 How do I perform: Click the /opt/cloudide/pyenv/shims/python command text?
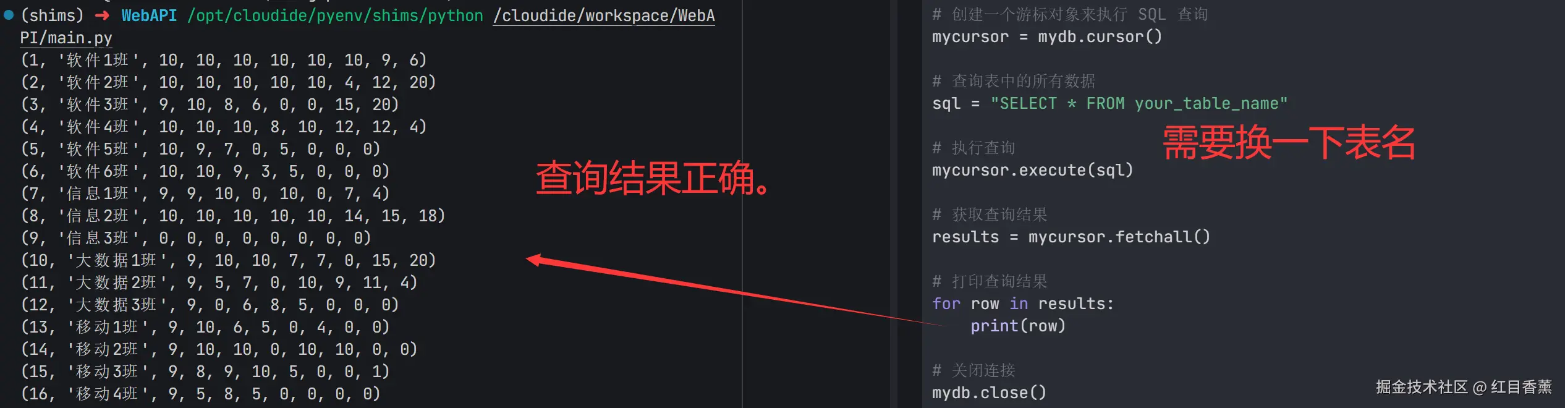click(x=336, y=15)
